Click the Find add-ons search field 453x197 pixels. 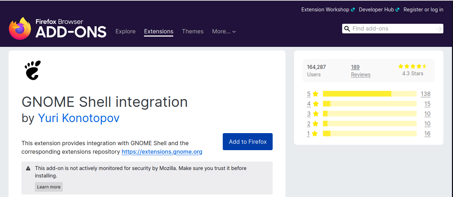pyautogui.click(x=393, y=29)
